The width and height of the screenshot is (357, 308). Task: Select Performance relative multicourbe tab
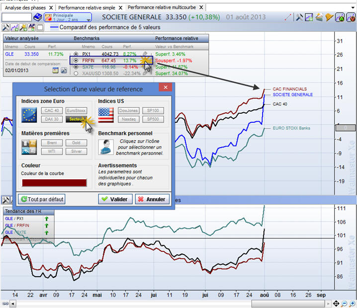[162, 7]
